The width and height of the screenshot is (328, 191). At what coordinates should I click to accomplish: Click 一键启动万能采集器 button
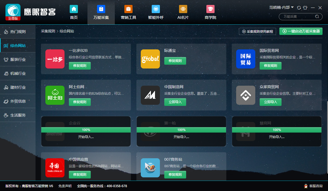pyautogui.click(x=301, y=31)
